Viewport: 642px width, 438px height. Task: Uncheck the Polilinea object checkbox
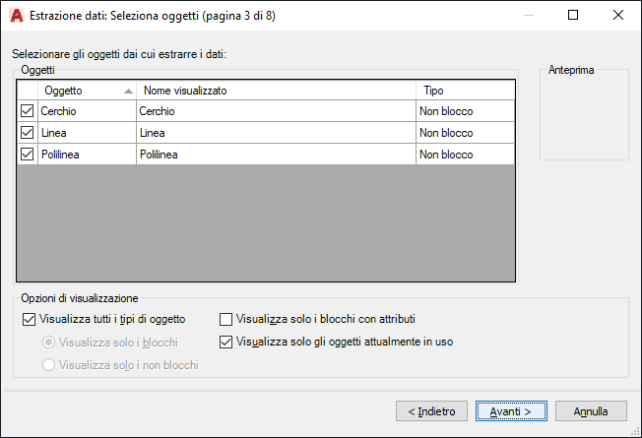coord(27,155)
